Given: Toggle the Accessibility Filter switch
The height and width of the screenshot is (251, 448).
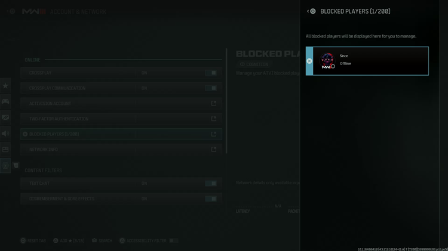Looking at the screenshot, I should 173,241.
